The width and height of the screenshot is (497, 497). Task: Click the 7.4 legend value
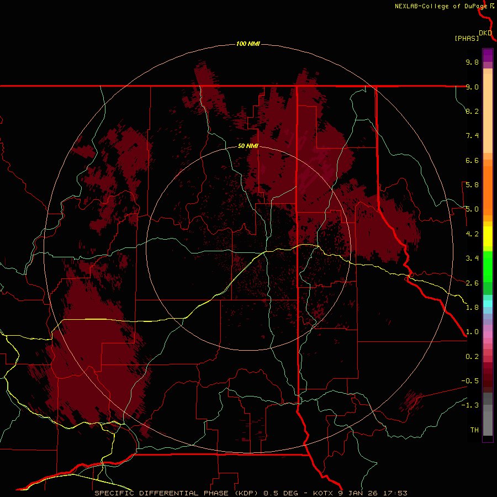(472, 136)
